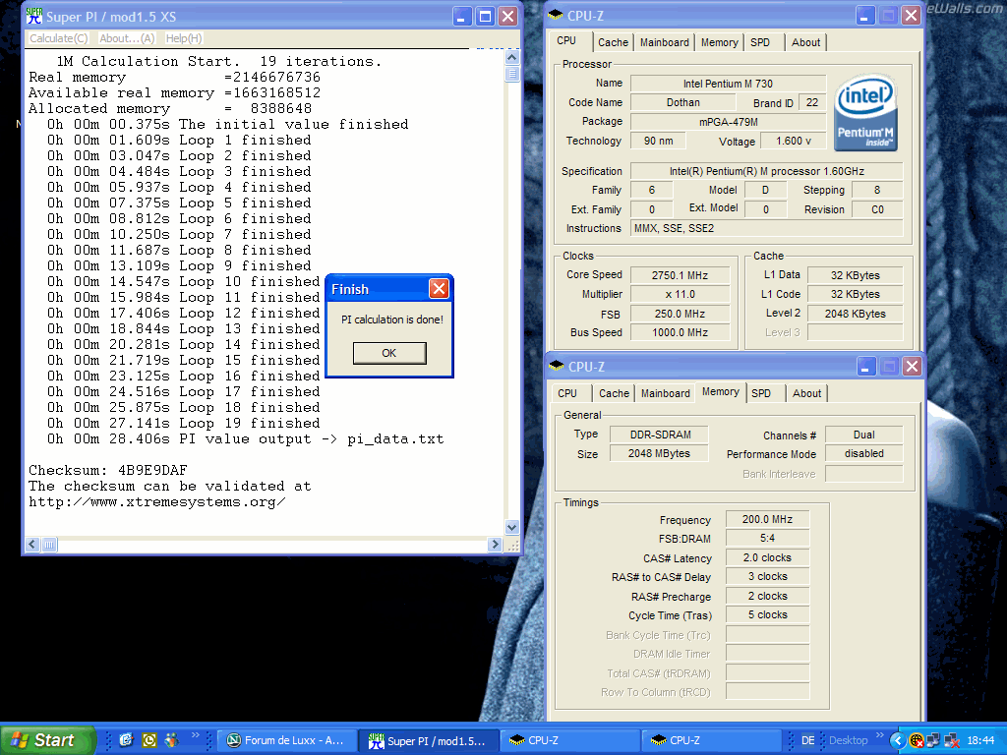Click the processor name field Intel Pentium M 730
1007x755 pixels.
[729, 84]
